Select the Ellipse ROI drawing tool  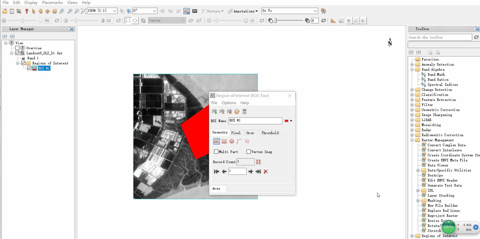click(232, 141)
